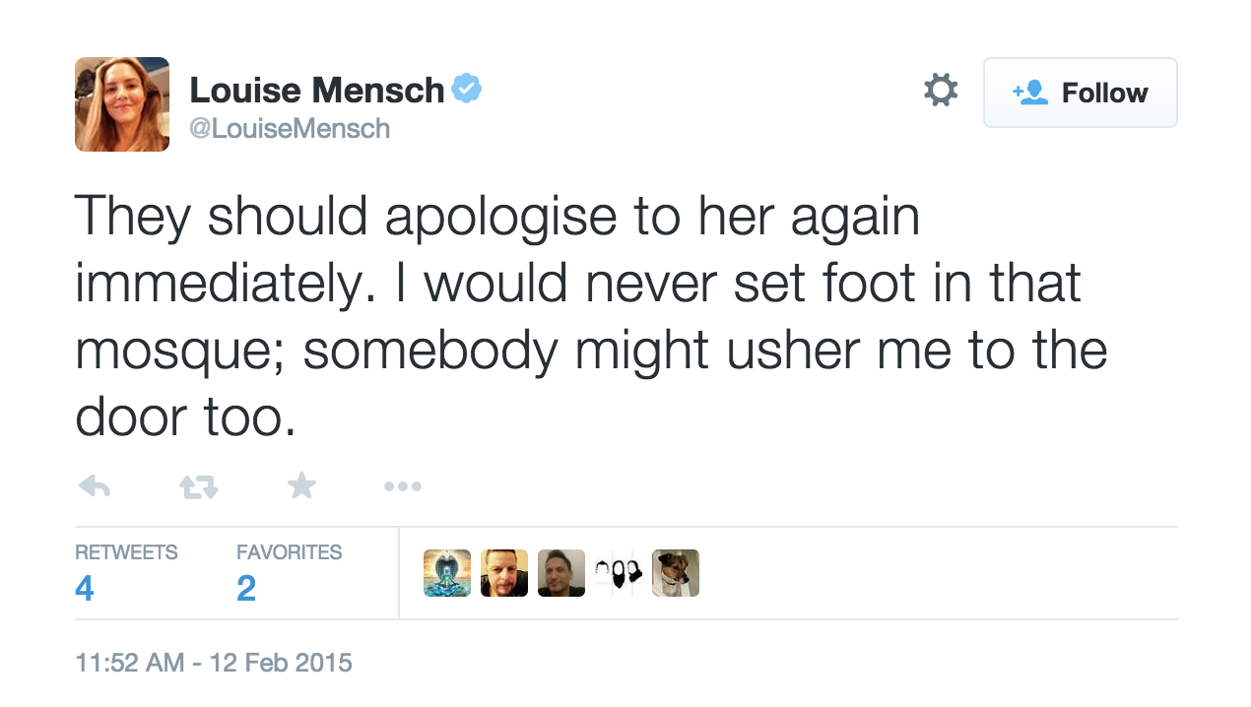Screen dimensions: 1251x707
Task: Open the black silhouettes avatar
Action: coord(619,573)
